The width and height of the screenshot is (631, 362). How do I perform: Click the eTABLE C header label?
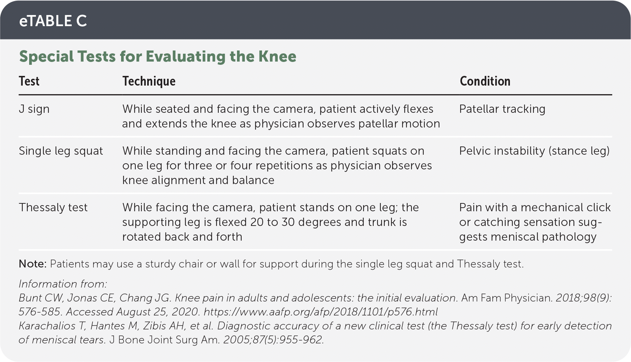[x=53, y=21]
